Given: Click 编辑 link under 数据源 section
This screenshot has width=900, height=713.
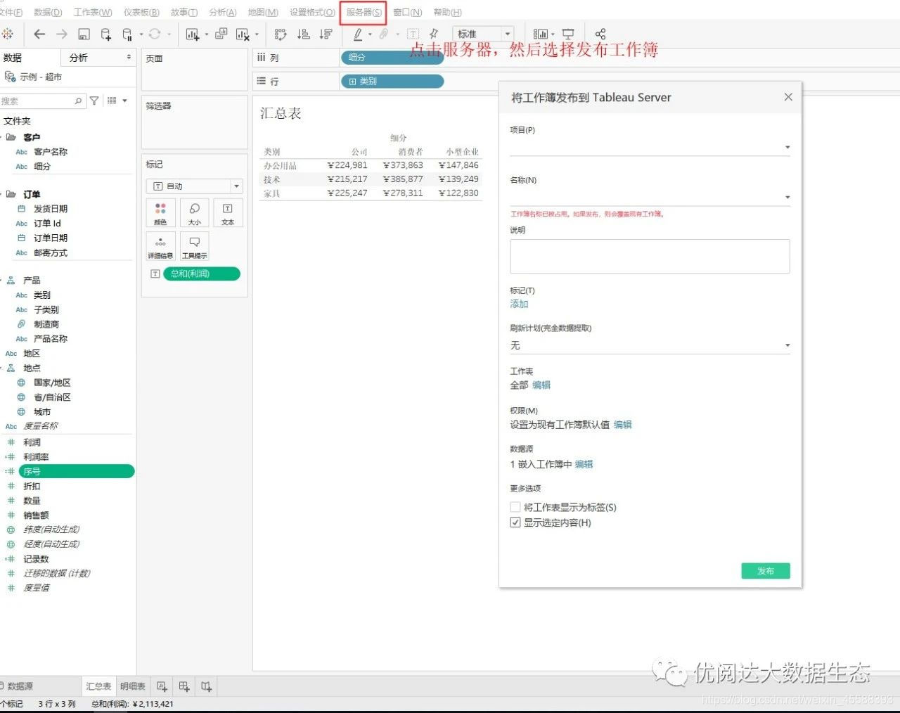Looking at the screenshot, I should pyautogui.click(x=584, y=464).
